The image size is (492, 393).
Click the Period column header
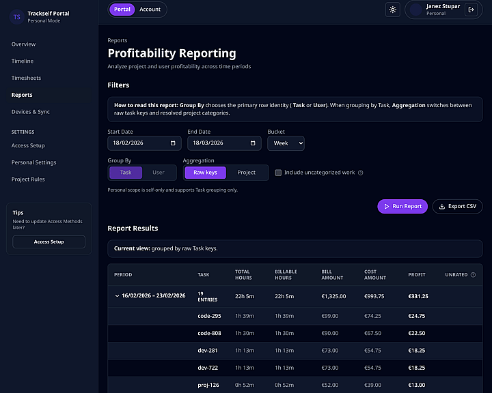(123, 275)
